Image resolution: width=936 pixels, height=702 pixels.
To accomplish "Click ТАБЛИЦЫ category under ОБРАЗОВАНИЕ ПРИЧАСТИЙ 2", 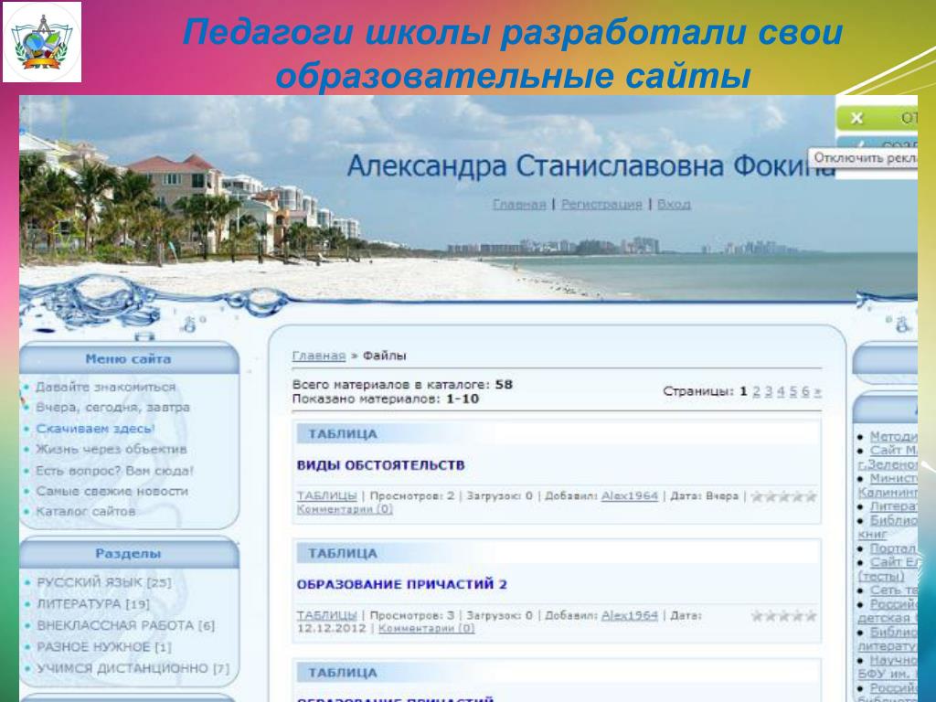I will tap(326, 615).
